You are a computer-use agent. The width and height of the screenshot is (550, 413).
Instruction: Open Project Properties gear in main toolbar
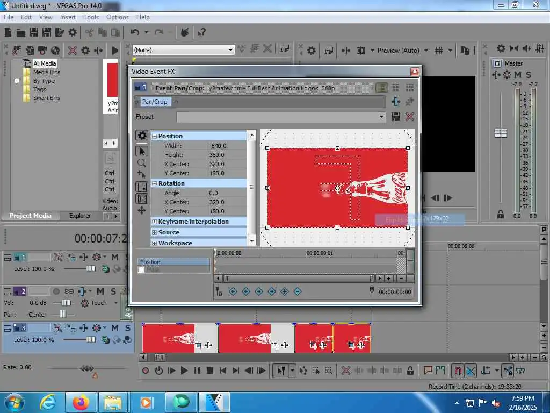(73, 33)
